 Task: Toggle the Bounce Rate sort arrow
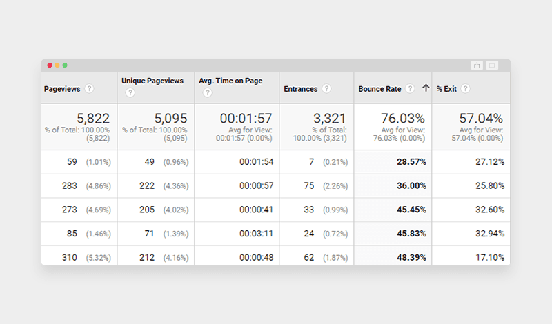(426, 88)
